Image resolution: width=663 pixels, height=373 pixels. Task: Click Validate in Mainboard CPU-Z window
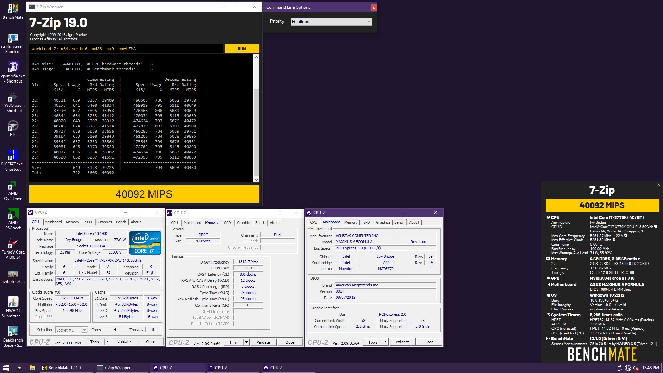402,342
